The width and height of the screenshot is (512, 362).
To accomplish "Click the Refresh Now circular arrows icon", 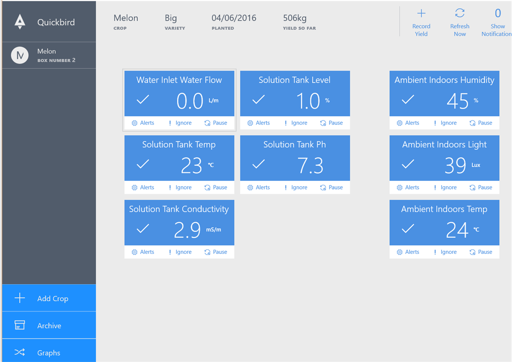I will tap(460, 13).
